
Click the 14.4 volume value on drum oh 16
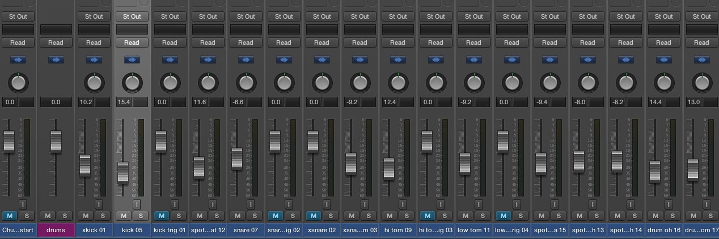click(x=656, y=103)
